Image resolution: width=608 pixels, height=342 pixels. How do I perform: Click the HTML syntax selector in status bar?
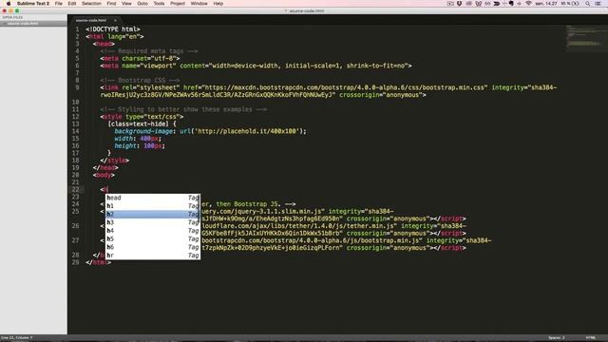591,338
